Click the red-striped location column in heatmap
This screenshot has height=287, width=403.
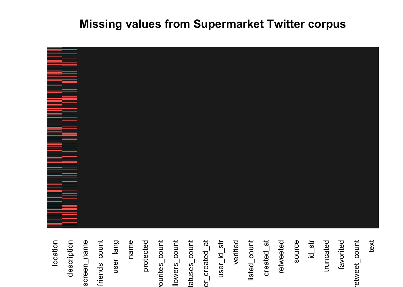[55, 138]
